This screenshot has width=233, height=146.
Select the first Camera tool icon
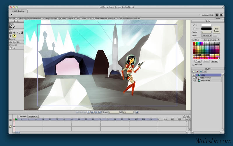pyautogui.click(x=10, y=42)
